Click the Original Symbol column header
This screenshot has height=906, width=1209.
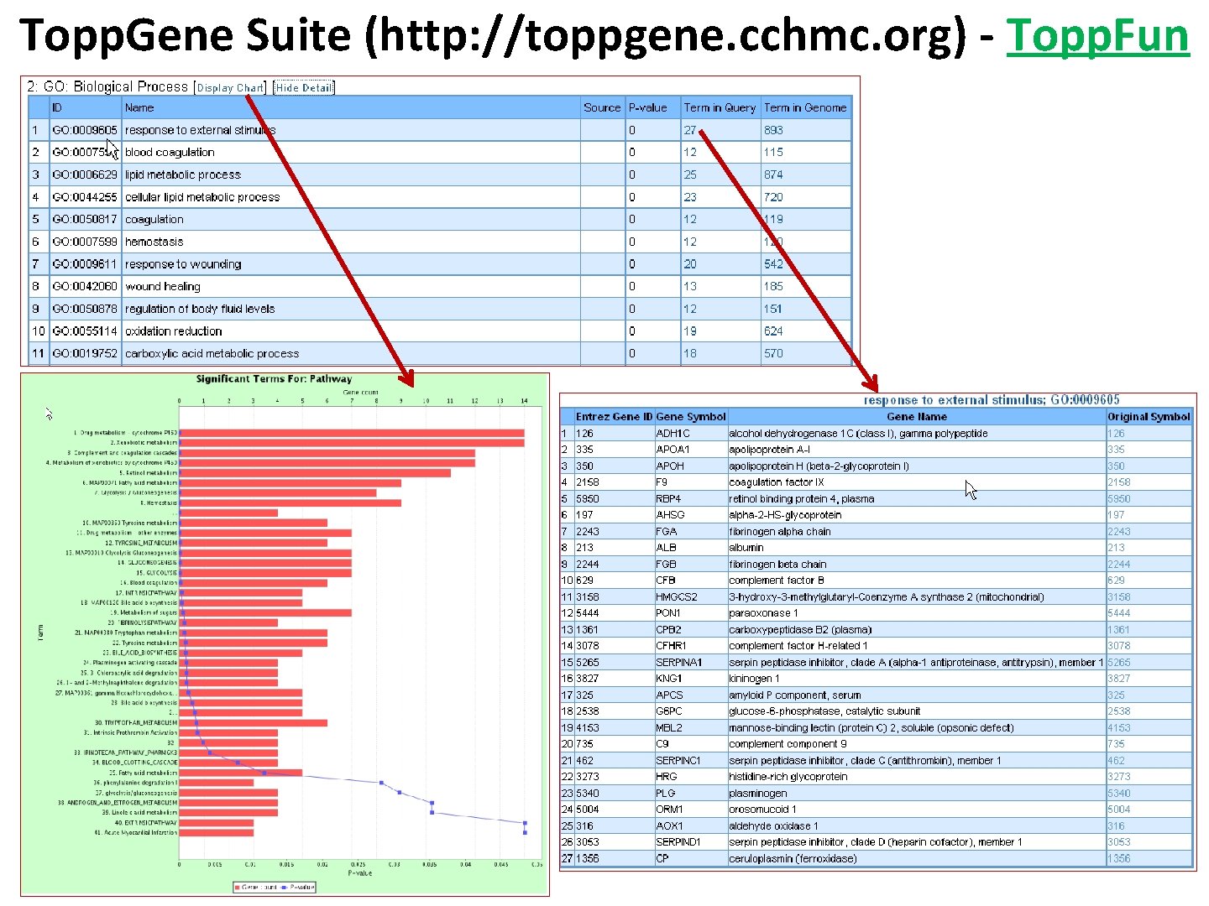1149,416
